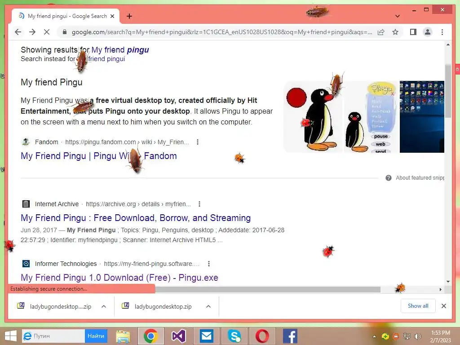Open the Chrome side panel

pos(413,32)
